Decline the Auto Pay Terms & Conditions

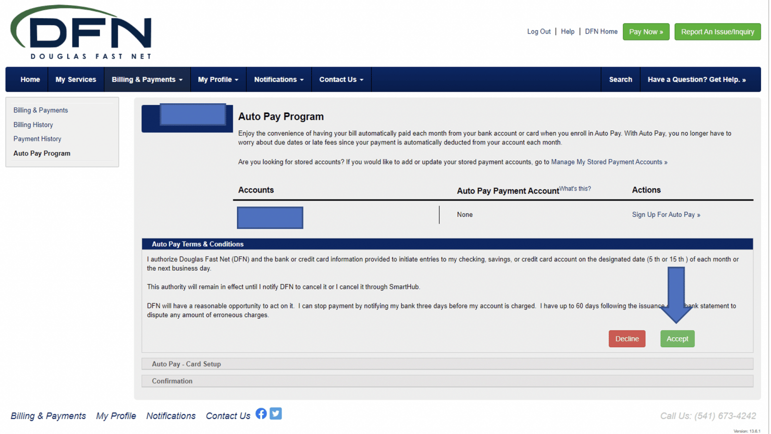[627, 338]
